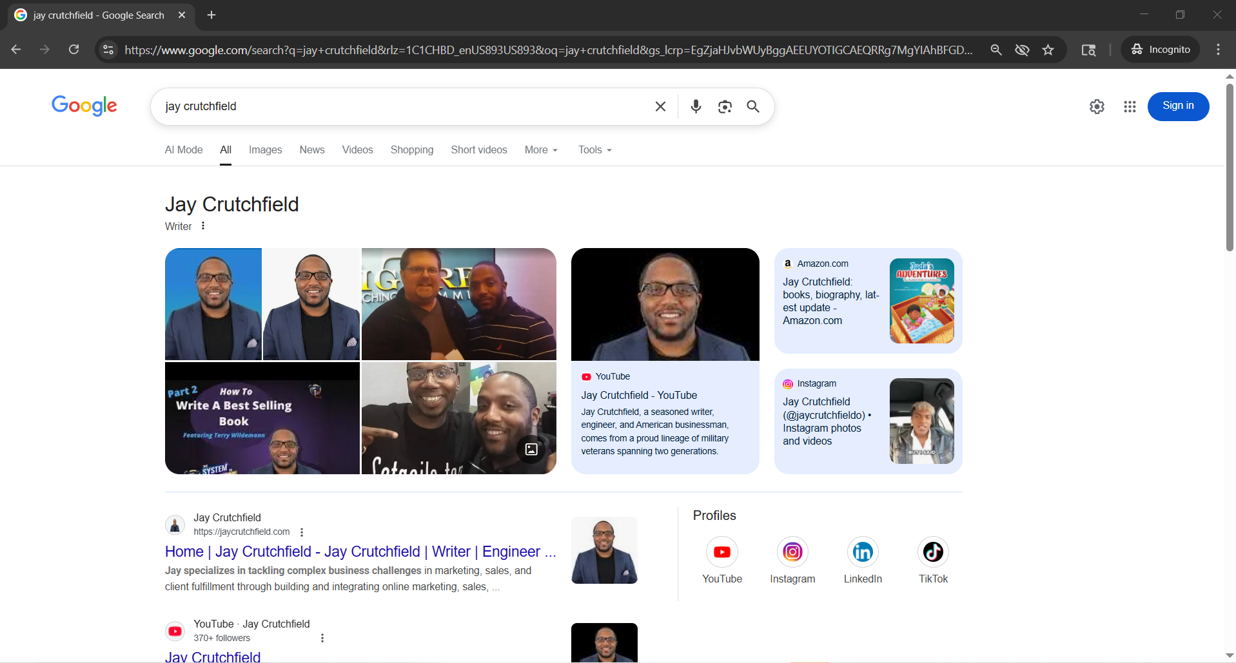
Task: Open the Google apps grid
Action: click(x=1129, y=106)
